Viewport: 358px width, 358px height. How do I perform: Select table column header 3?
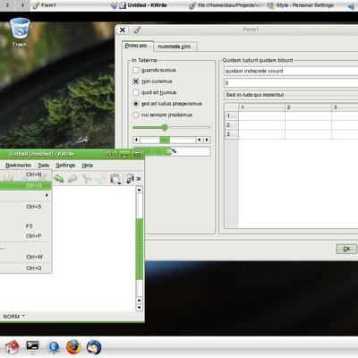click(345, 107)
